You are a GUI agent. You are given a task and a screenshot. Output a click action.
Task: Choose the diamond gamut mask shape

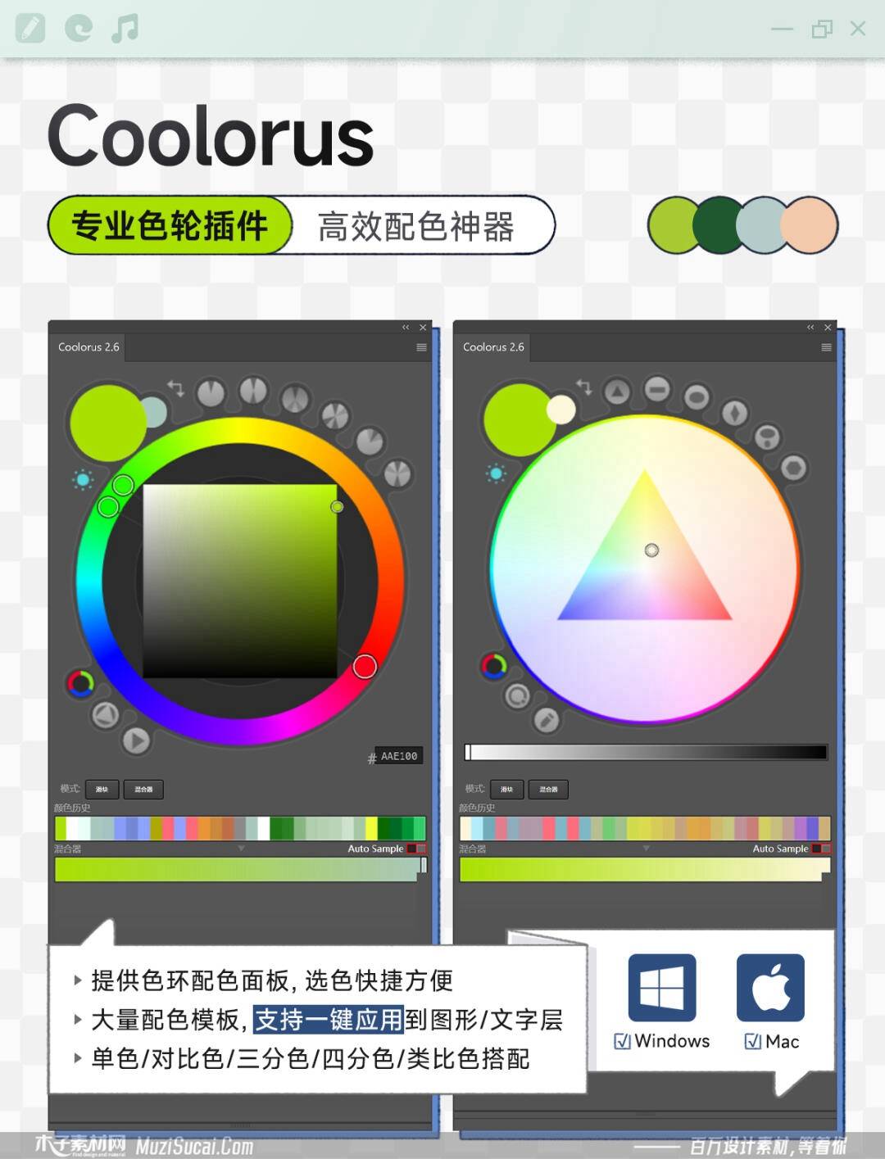point(734,412)
